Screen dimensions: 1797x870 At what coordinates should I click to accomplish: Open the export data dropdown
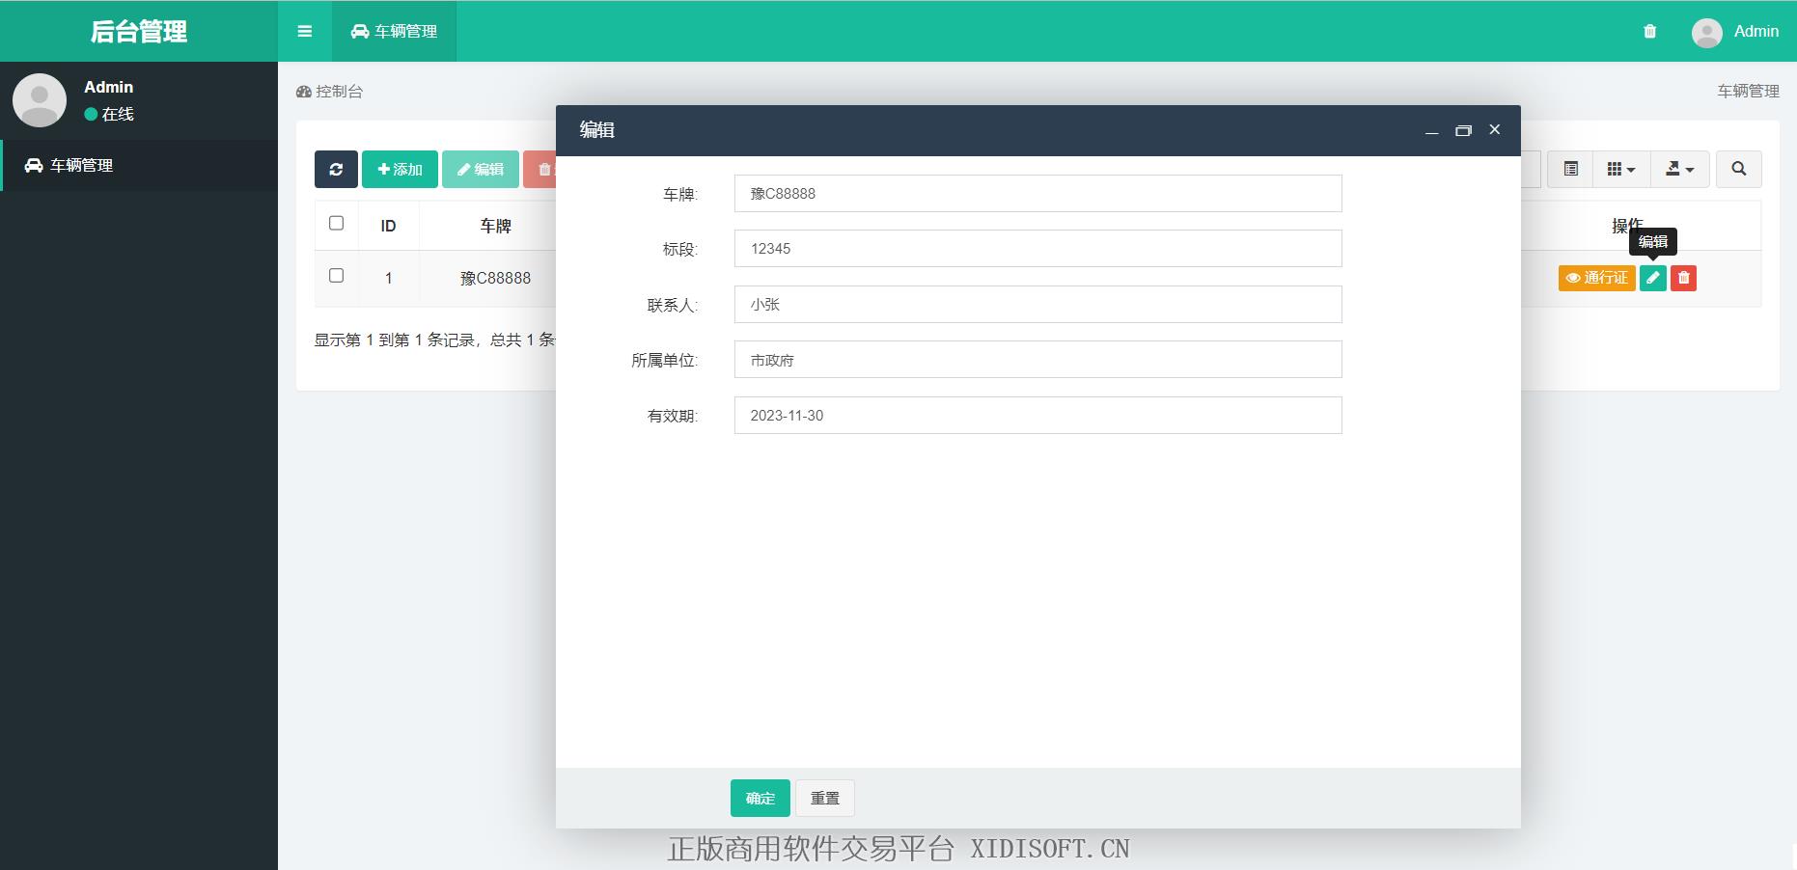1679,170
